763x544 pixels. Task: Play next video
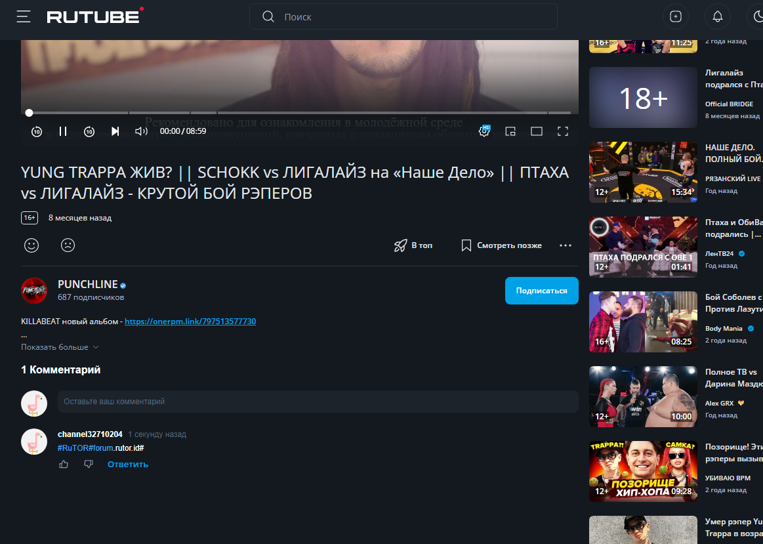(x=115, y=131)
